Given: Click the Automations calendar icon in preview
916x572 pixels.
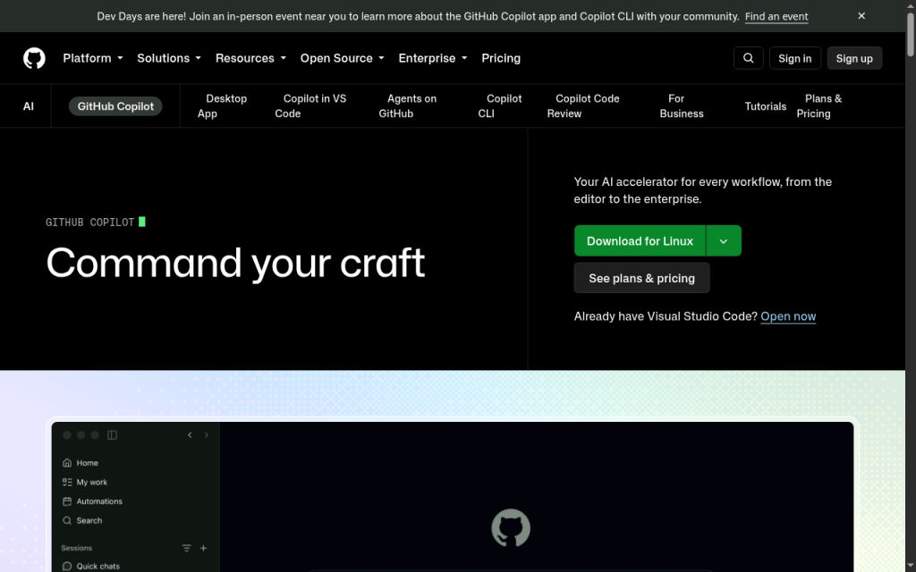Looking at the screenshot, I should coord(67,501).
